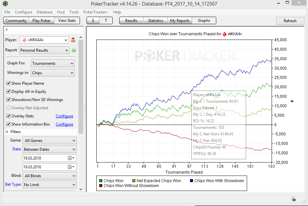Click the sidebar scrollbar down arrow
This screenshot has height=206, width=308.
tap(81, 189)
